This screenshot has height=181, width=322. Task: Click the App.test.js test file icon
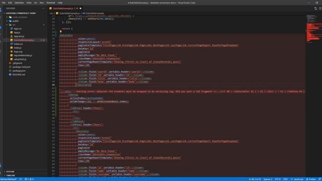coord(12,36)
